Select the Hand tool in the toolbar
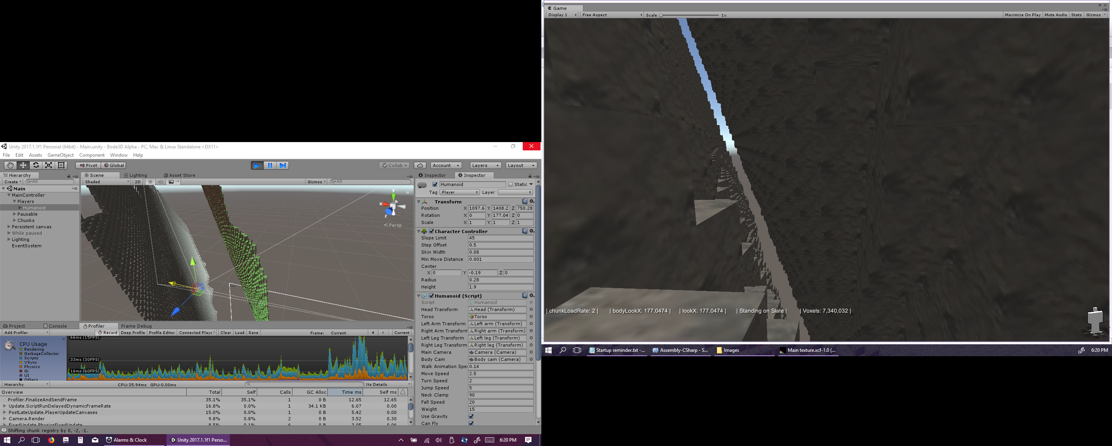The image size is (1112, 446). coord(10,165)
